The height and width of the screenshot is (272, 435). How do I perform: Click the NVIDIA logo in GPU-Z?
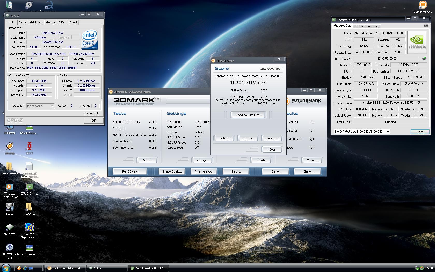click(417, 42)
